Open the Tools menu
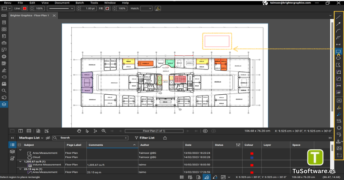344x180 pixels. 94,3
